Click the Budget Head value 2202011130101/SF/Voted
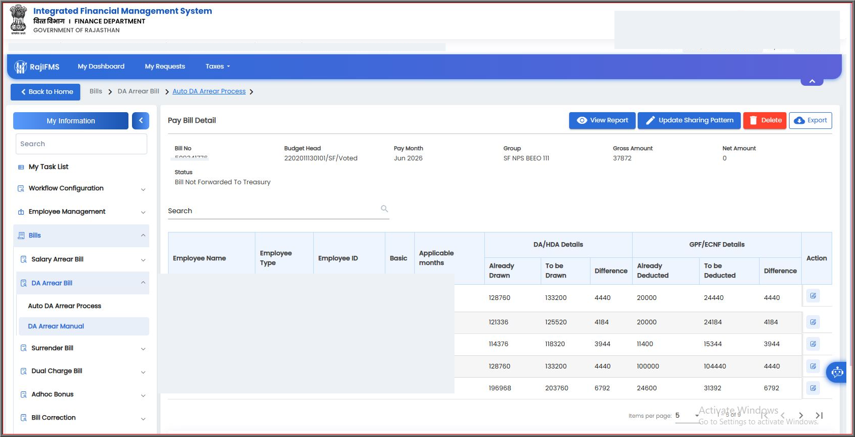The image size is (855, 437). tap(321, 158)
